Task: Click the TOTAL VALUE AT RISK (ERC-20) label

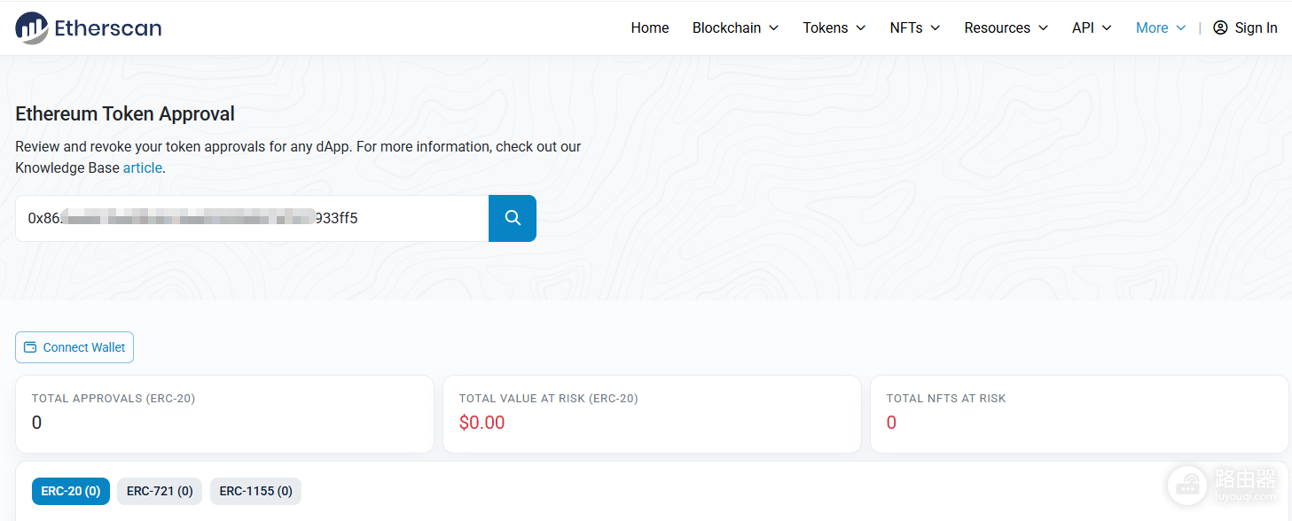Action: tap(548, 399)
